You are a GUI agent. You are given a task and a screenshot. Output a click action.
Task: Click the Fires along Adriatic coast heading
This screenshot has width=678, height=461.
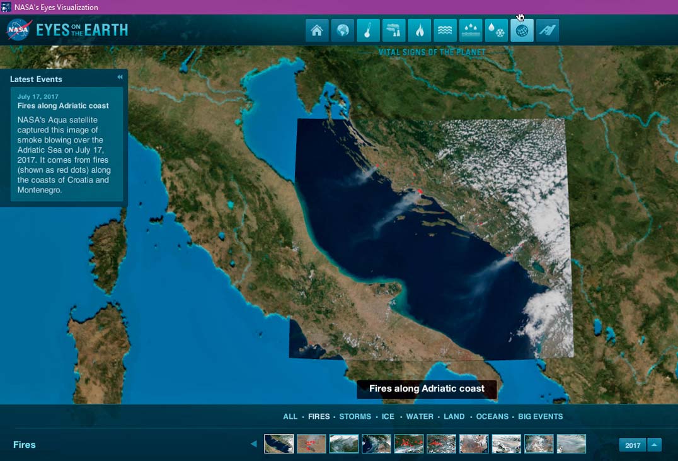[63, 105]
